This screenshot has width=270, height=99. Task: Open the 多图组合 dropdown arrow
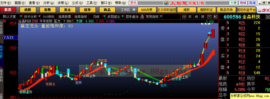coord(122,17)
